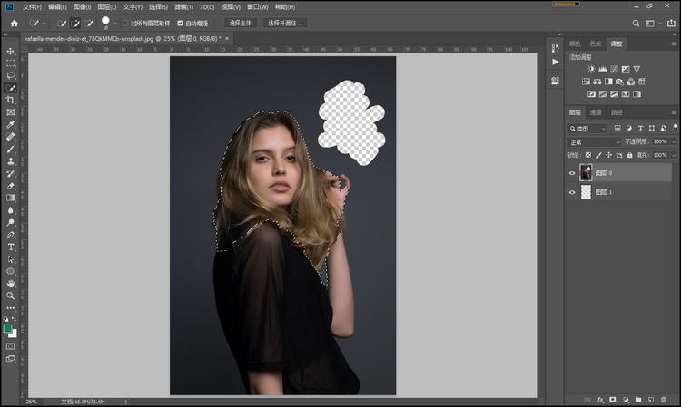Select the Crop tool

point(11,100)
